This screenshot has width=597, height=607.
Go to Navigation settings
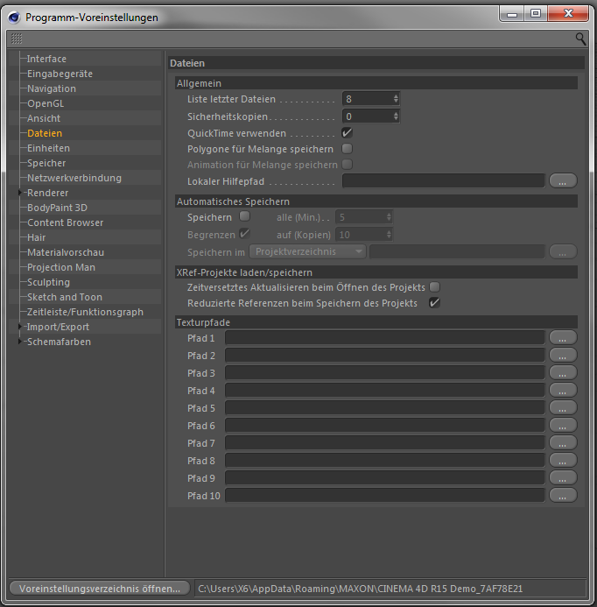pyautogui.click(x=52, y=88)
